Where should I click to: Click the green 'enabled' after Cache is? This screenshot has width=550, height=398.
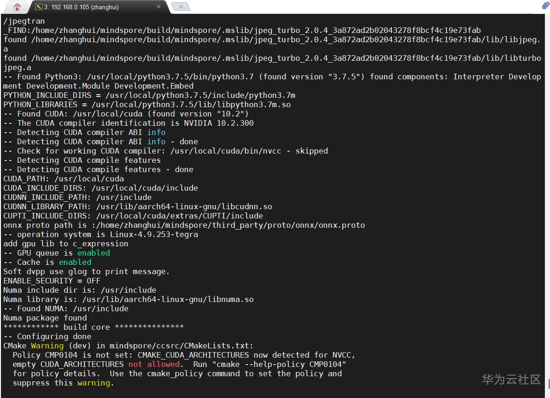point(75,262)
